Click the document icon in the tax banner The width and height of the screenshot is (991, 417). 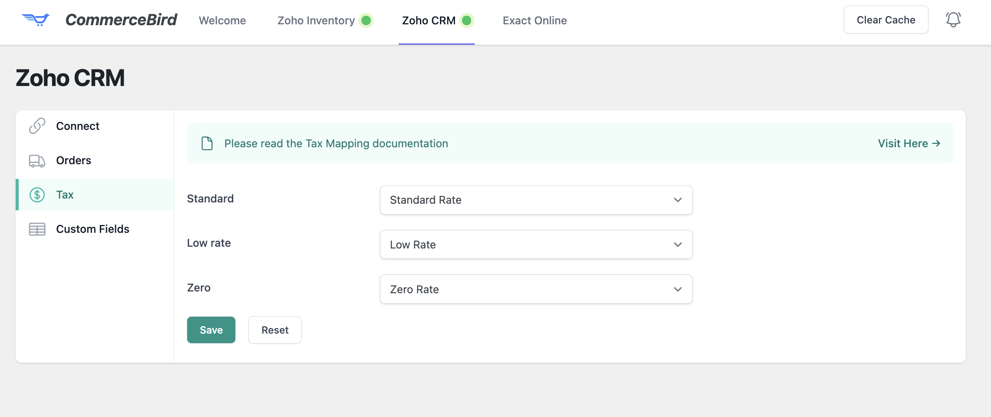pos(207,143)
